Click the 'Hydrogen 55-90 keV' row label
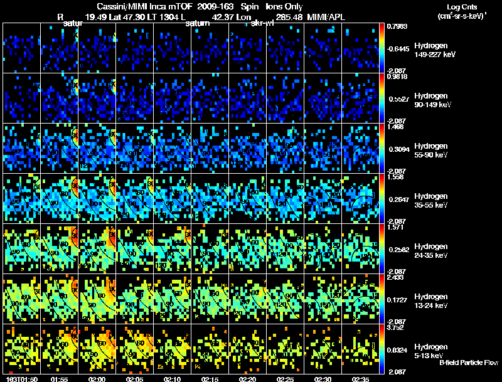This screenshot has width=502, height=382. [431, 151]
